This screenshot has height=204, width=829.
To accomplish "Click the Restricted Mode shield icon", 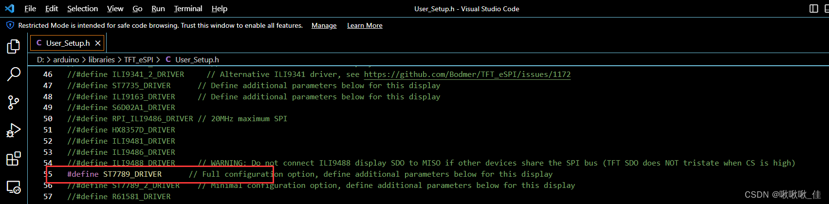I will tap(10, 25).
